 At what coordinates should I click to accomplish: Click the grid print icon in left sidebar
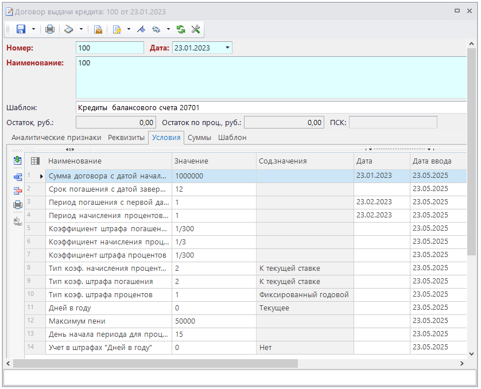click(18, 205)
